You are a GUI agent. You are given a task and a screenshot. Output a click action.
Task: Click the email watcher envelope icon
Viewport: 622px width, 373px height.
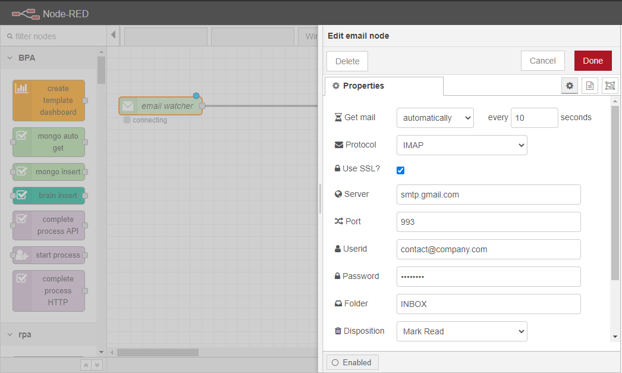tap(128, 106)
